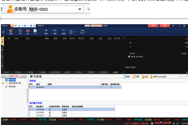
Task: Select the A股 基金 toolbar item
Action: (x=46, y=32)
